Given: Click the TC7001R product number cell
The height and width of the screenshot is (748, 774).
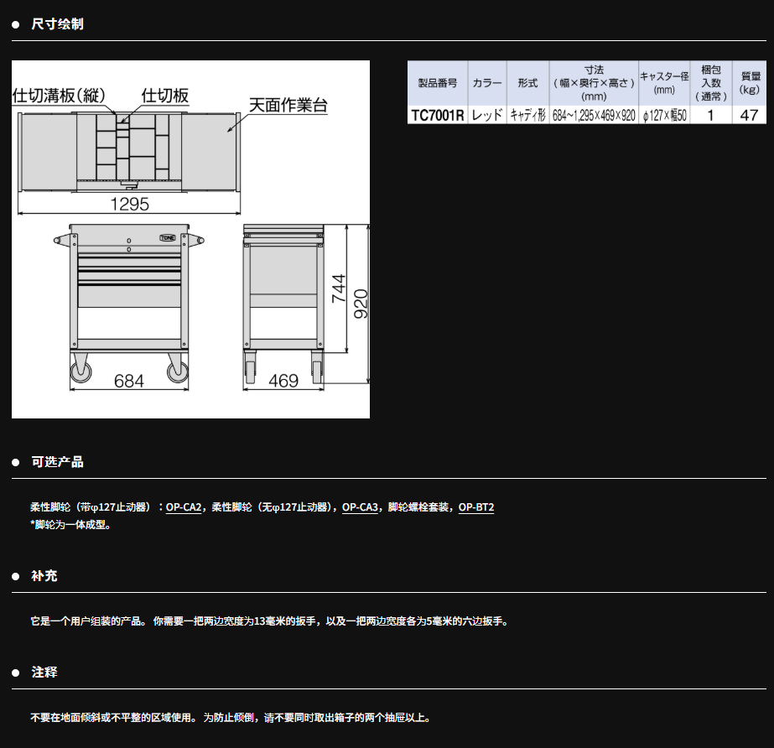Looking at the screenshot, I should point(437,116).
